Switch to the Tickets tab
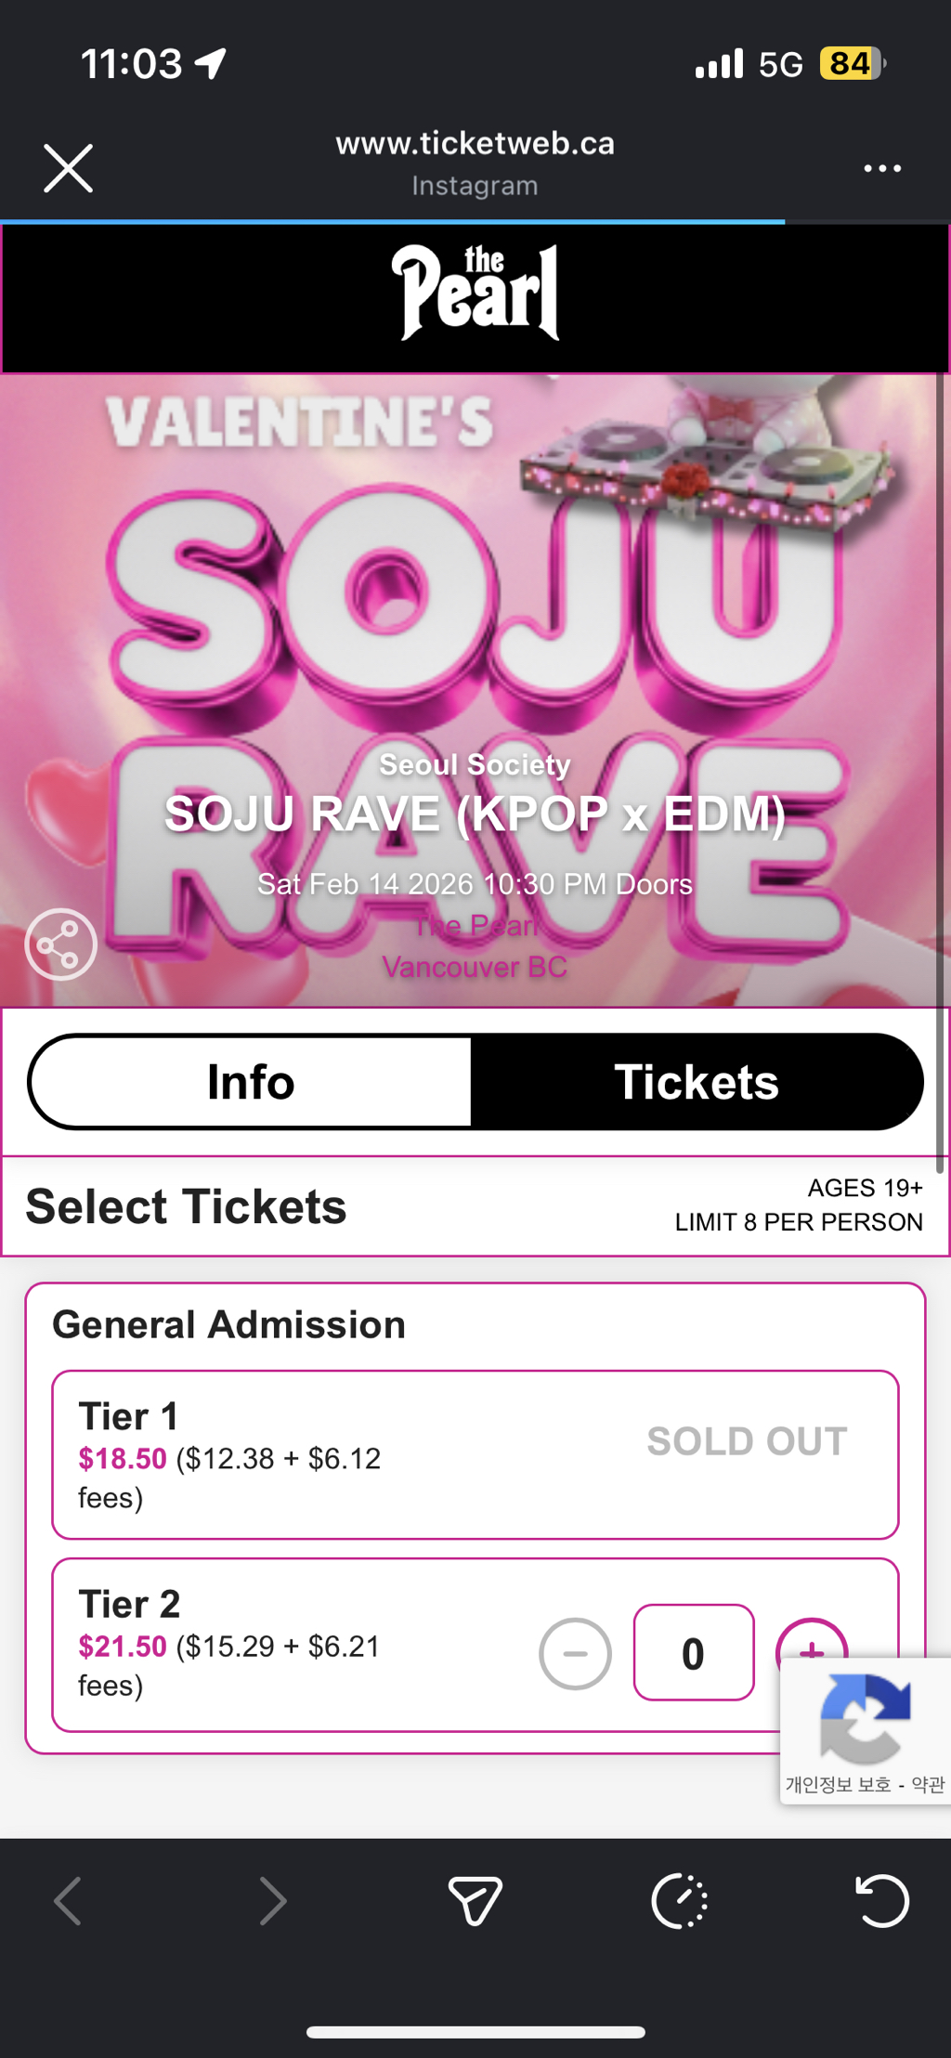The width and height of the screenshot is (951, 2058). pyautogui.click(x=697, y=1082)
